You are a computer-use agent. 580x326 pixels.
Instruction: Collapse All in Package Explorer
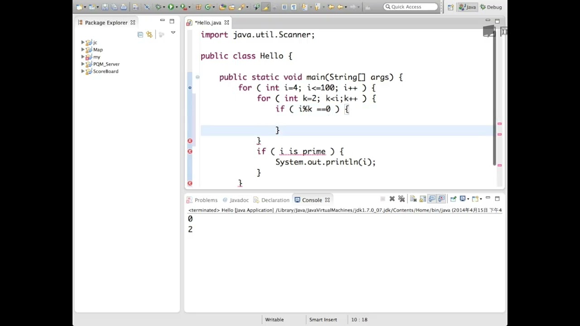point(140,34)
